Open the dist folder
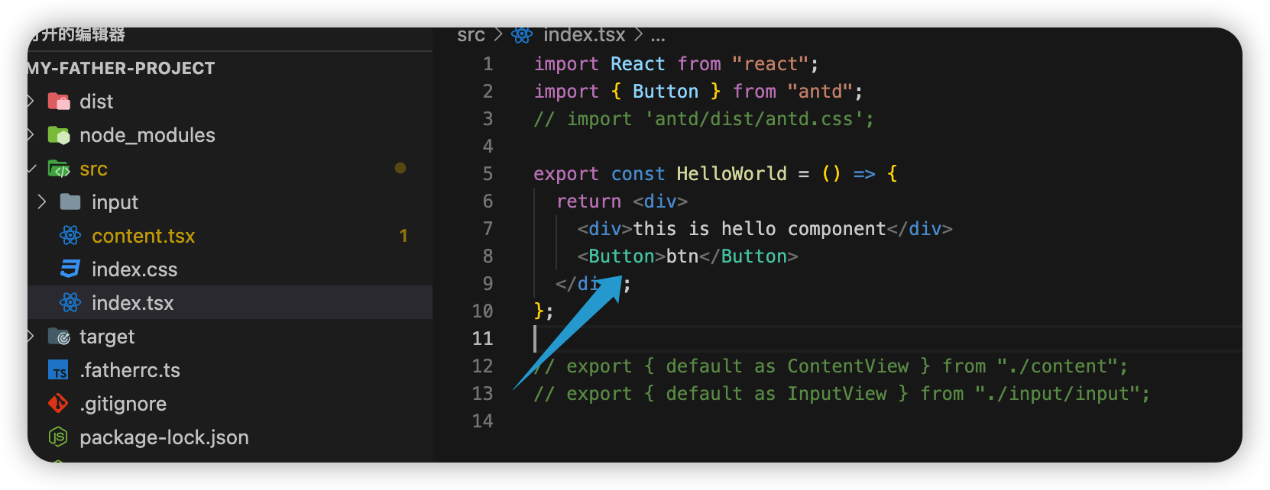 pos(96,102)
